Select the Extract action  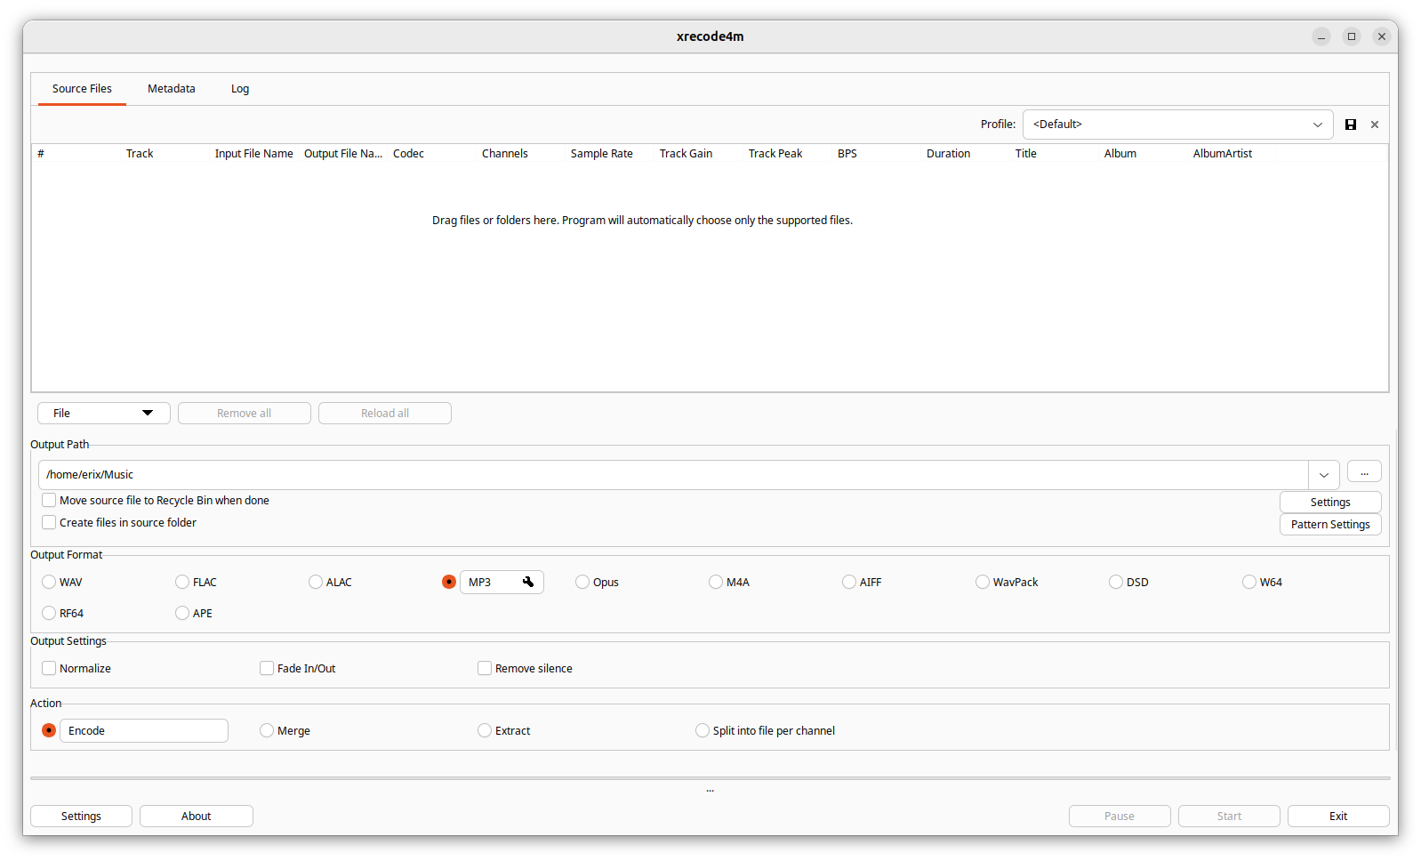tap(485, 730)
